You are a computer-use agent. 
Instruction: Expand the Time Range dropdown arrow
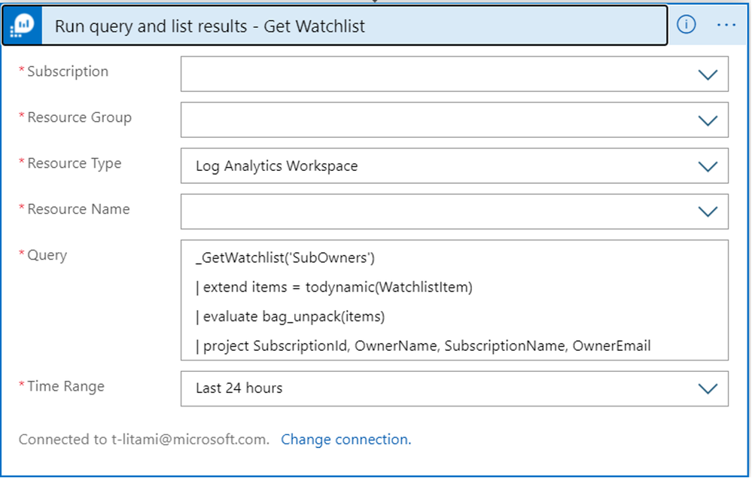[708, 389]
